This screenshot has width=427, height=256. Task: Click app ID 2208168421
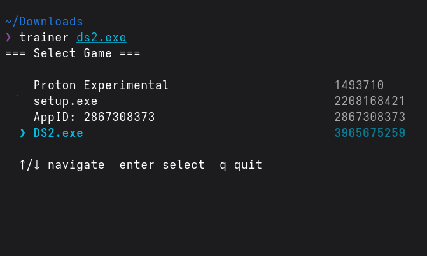click(370, 101)
